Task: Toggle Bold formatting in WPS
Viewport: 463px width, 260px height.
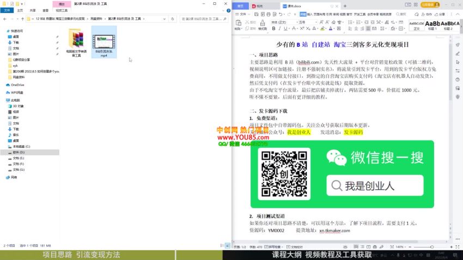Action: [274, 29]
